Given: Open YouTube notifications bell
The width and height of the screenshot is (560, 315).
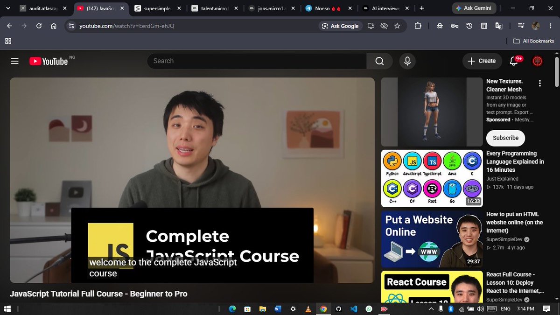Looking at the screenshot, I should (x=514, y=61).
